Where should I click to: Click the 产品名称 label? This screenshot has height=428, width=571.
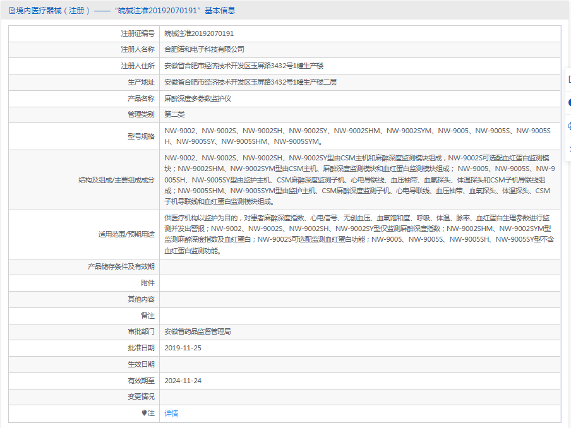141,98
